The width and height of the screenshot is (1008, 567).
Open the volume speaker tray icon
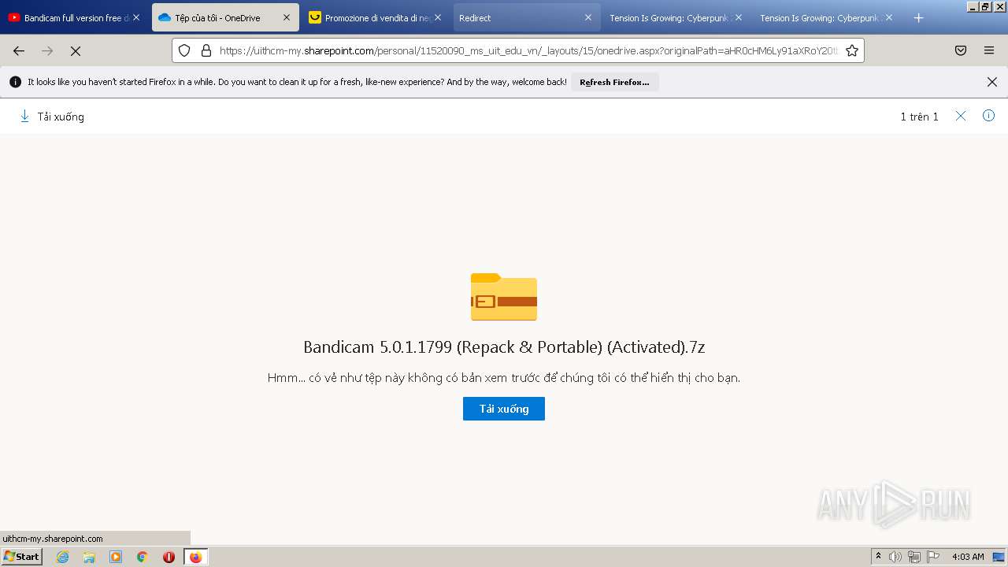(895, 557)
